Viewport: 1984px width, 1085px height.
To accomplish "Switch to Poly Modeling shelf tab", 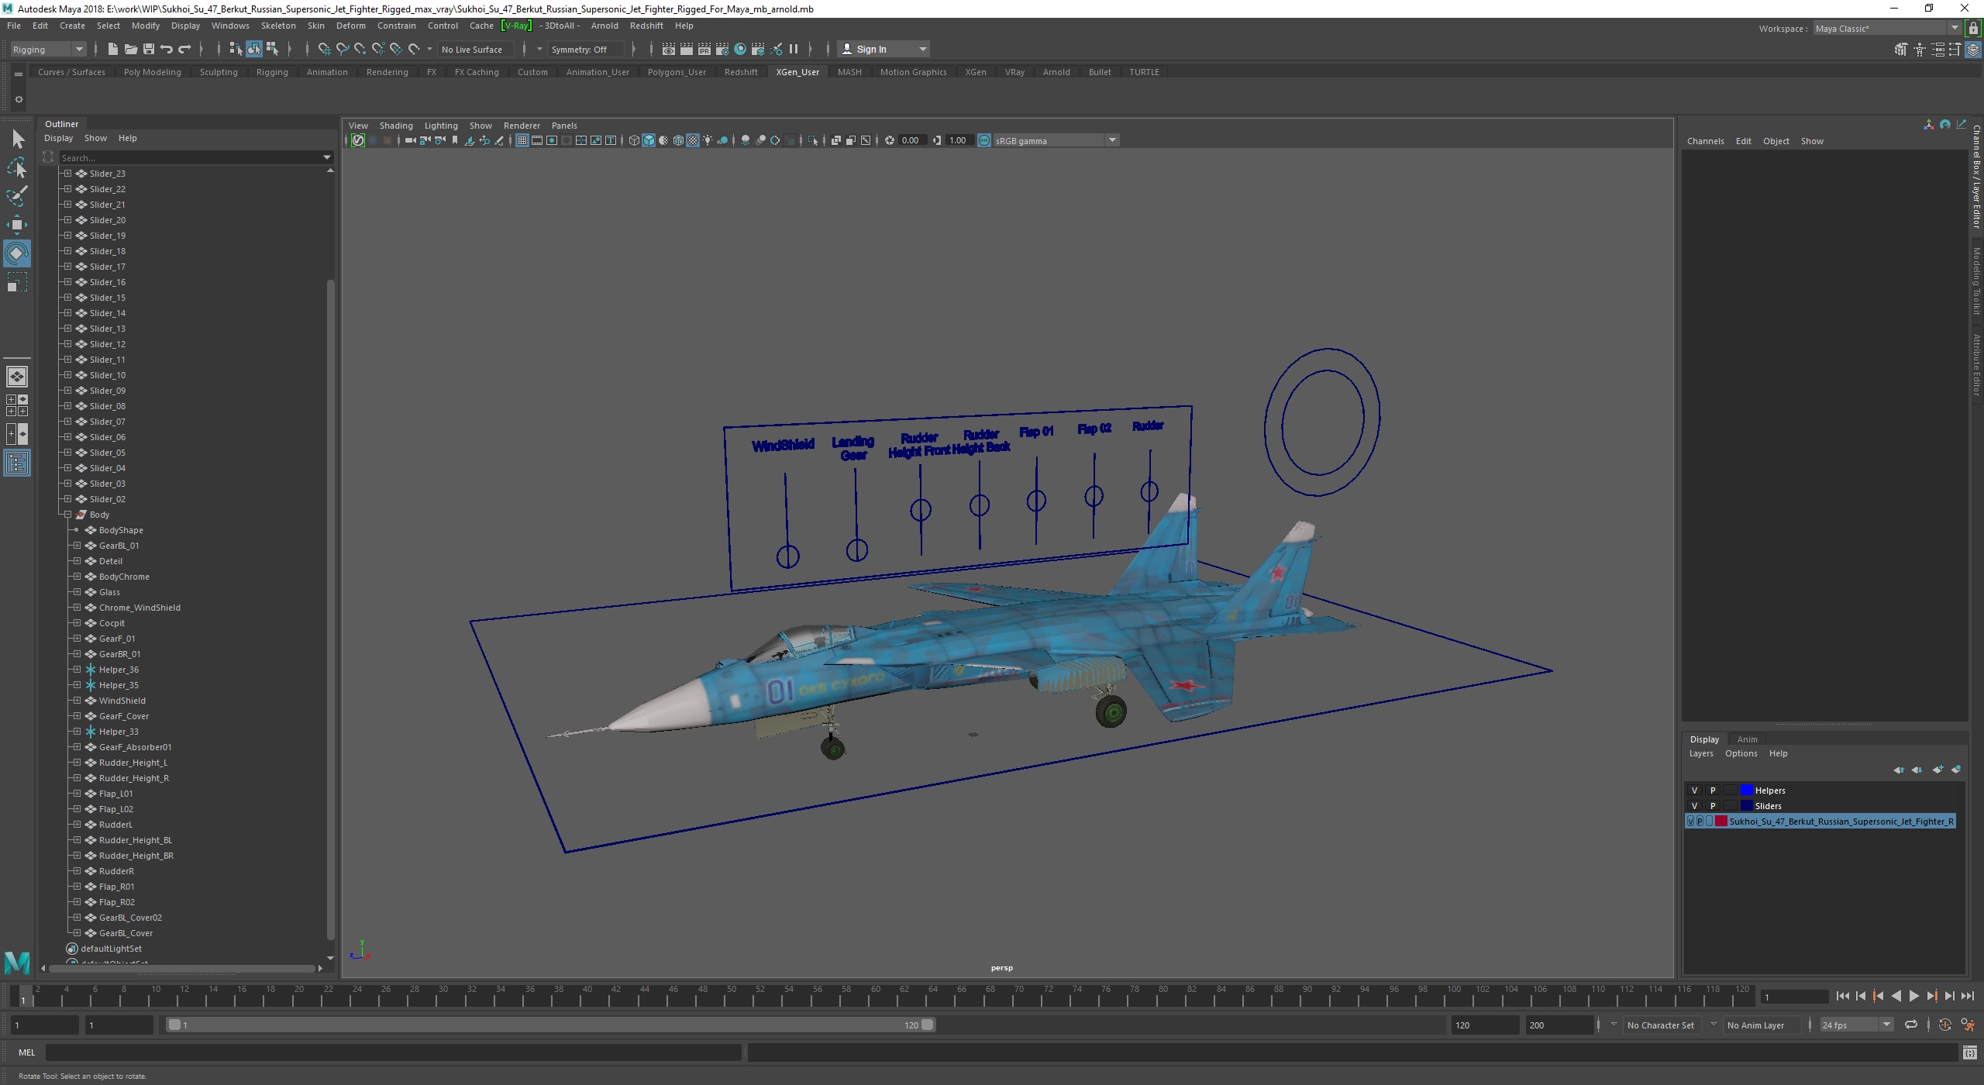I will coord(152,72).
